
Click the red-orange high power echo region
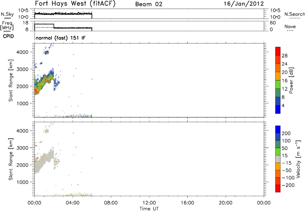(37, 90)
